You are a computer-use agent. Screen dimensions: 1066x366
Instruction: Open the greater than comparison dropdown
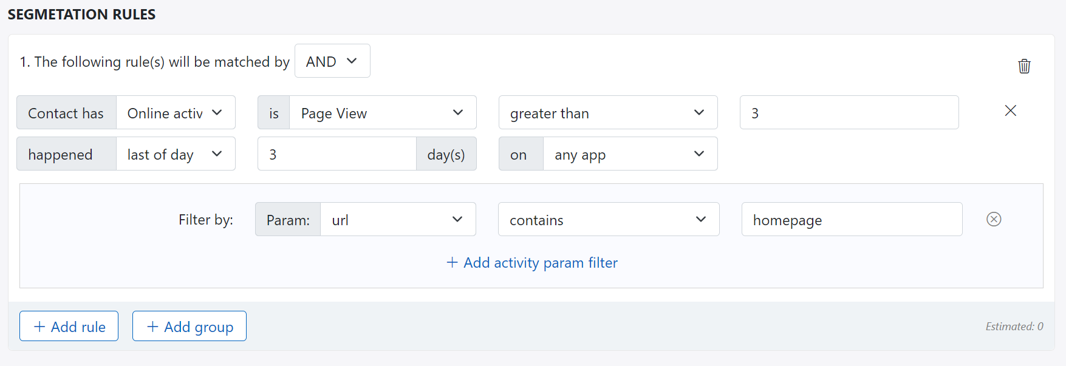coord(607,113)
